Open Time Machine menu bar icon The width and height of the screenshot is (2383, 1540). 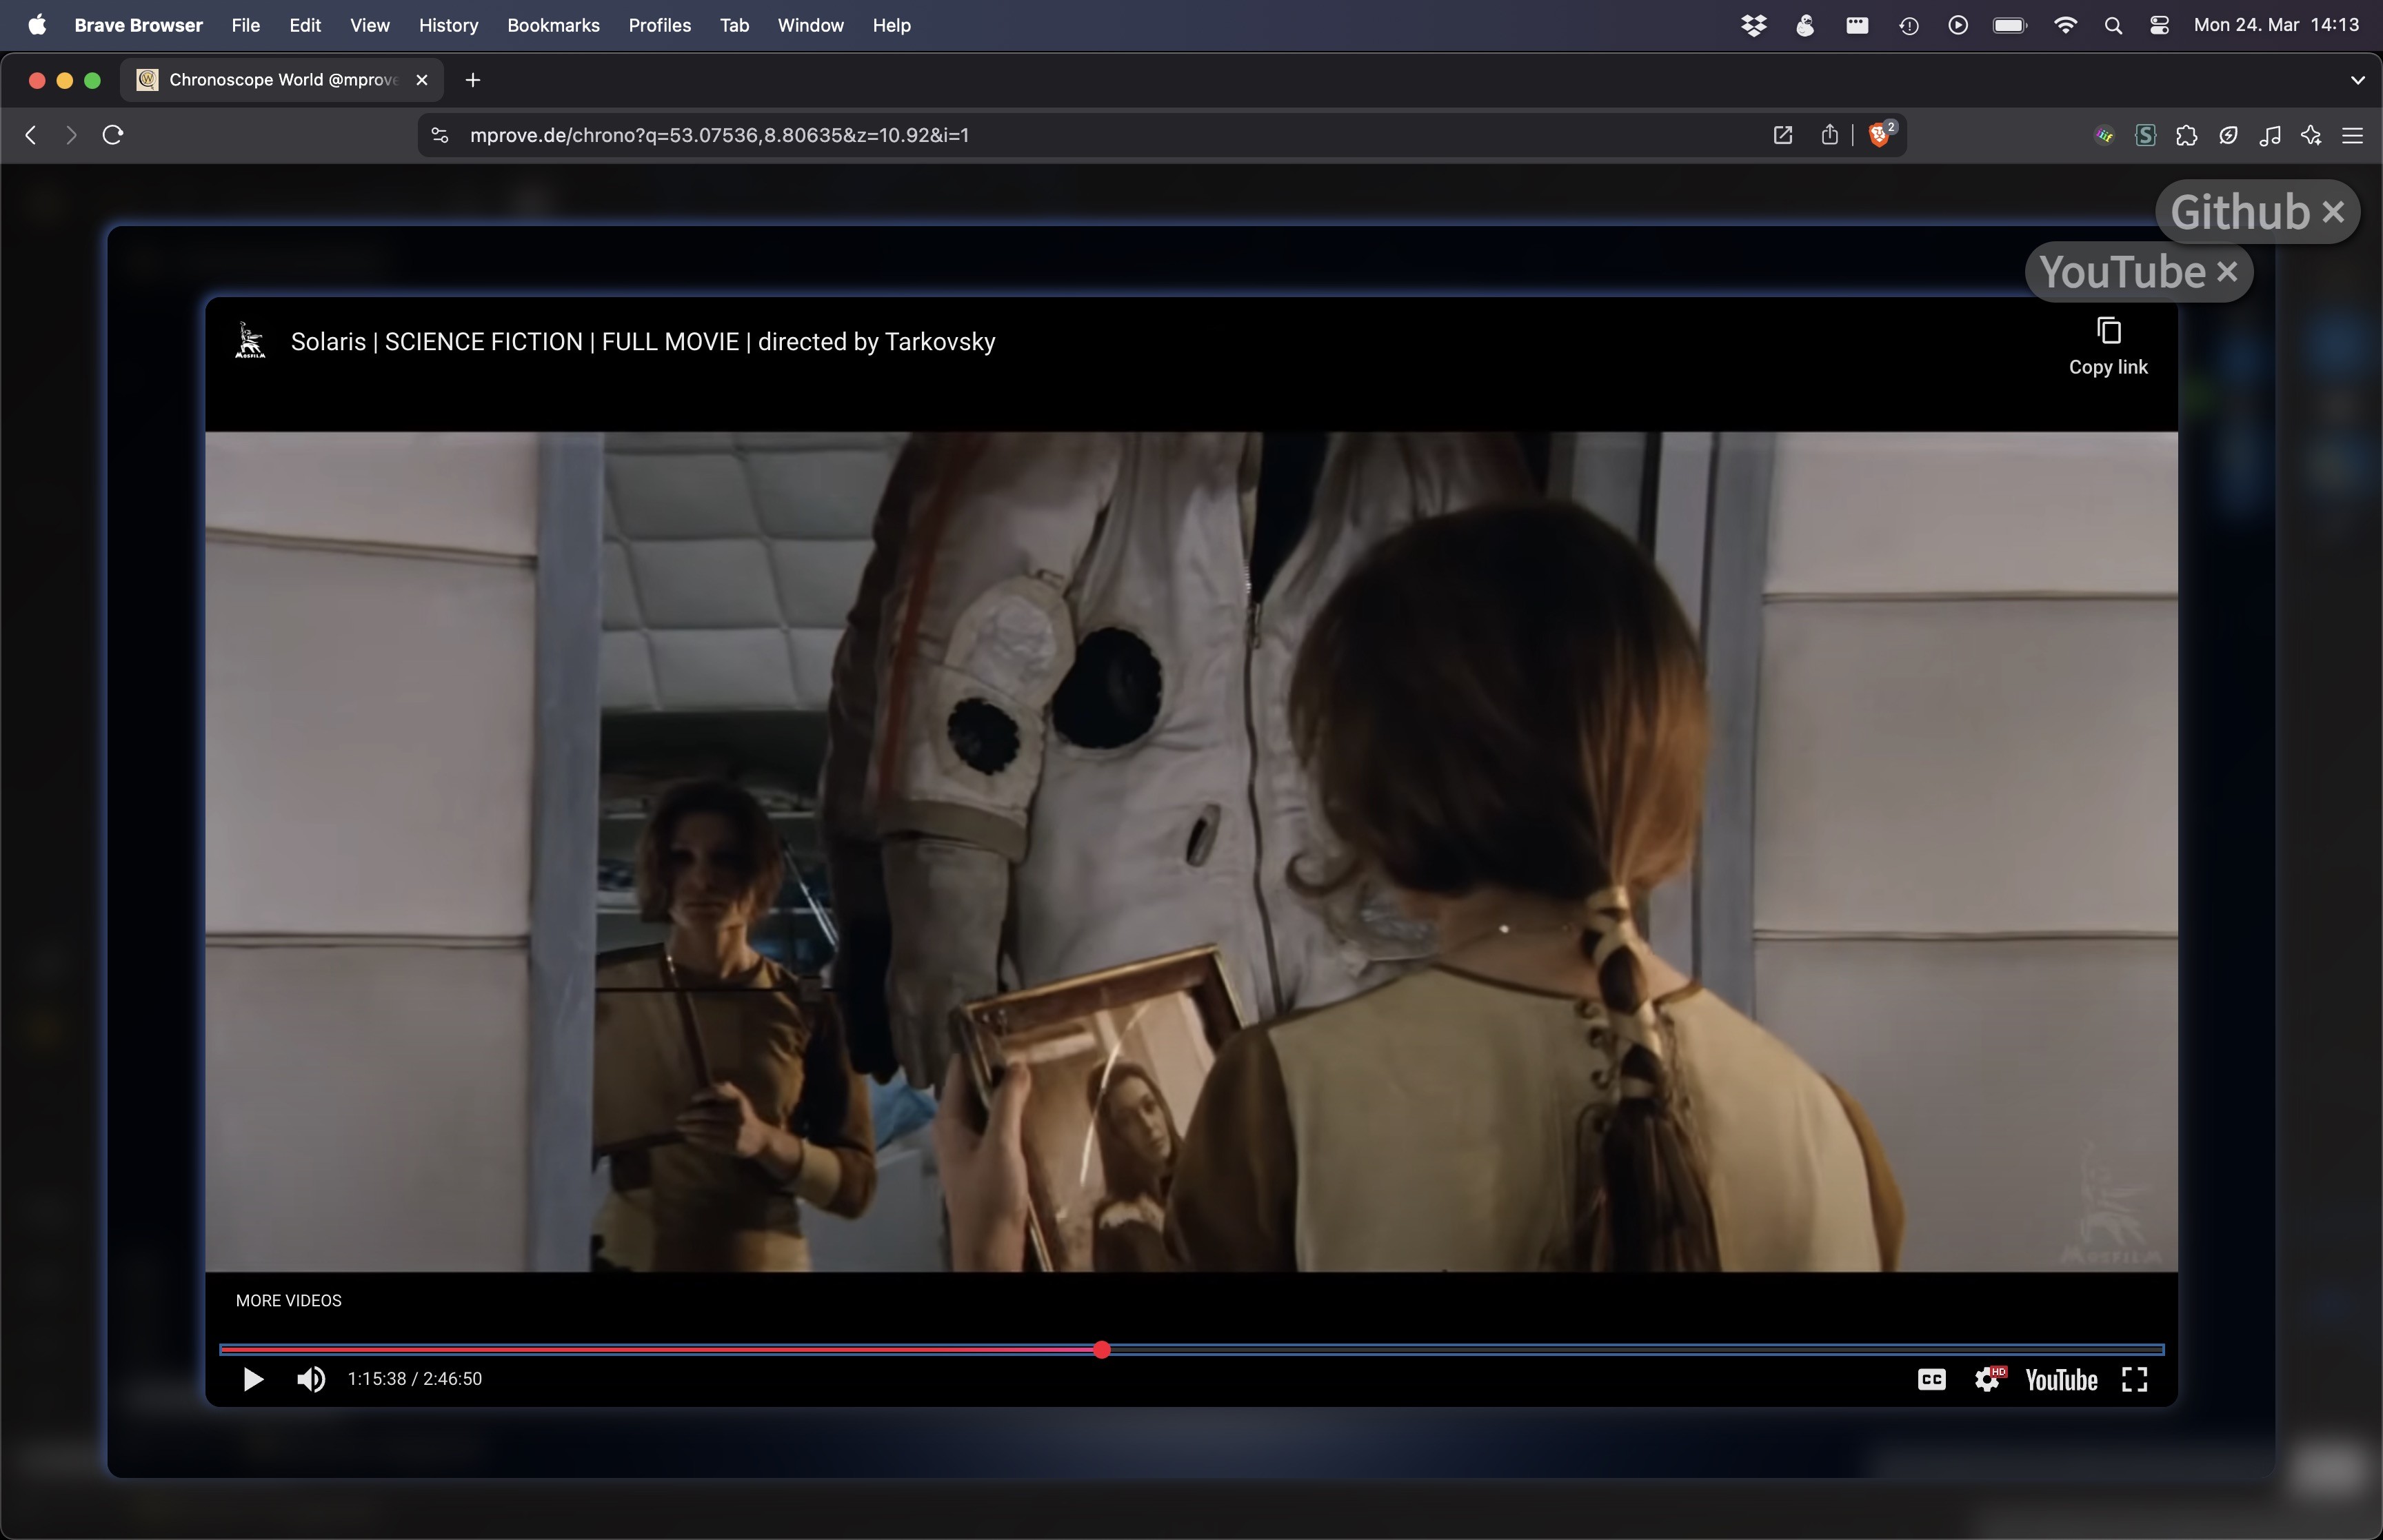(1908, 25)
